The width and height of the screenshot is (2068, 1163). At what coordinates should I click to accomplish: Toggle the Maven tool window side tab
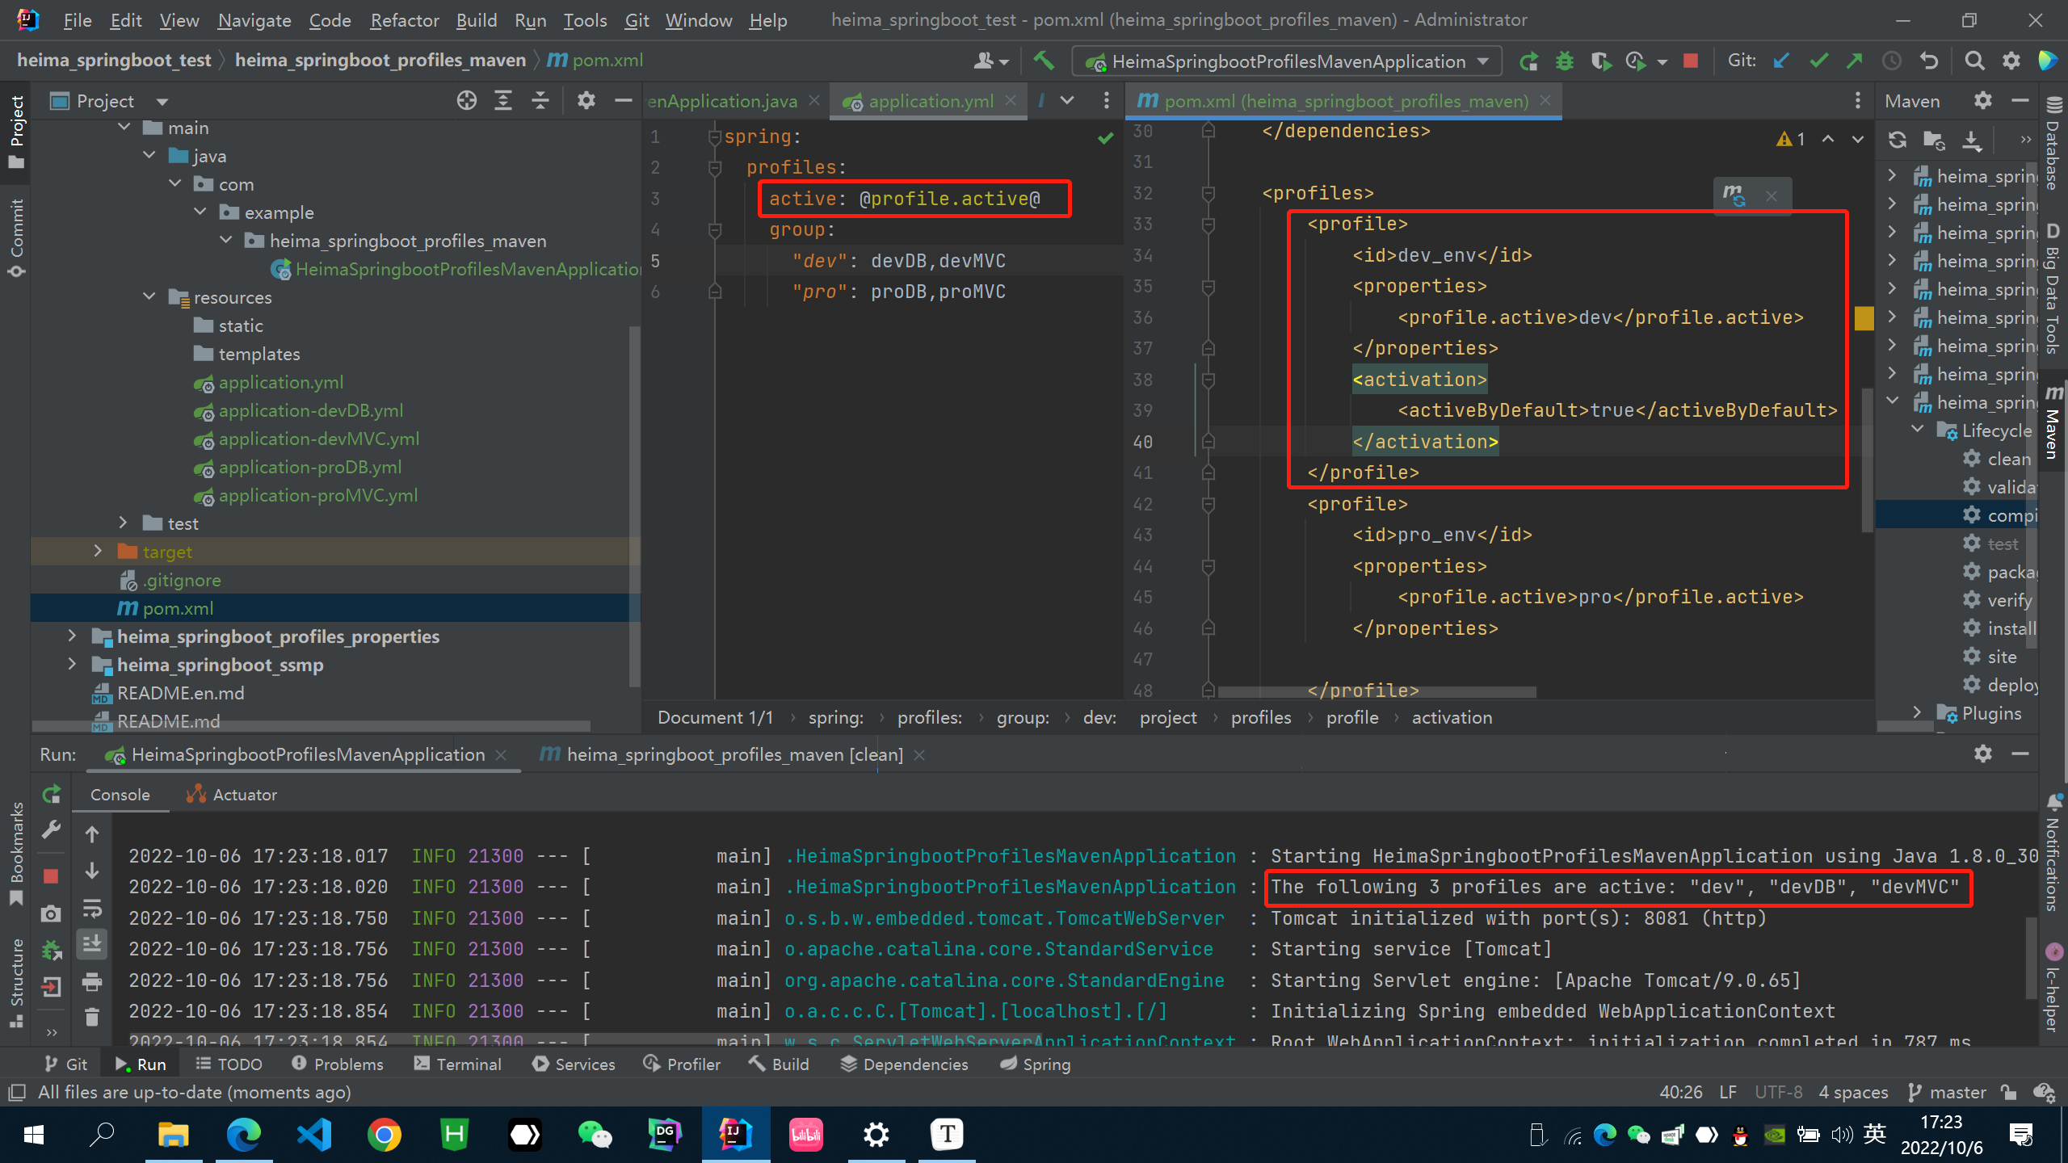(x=2053, y=424)
